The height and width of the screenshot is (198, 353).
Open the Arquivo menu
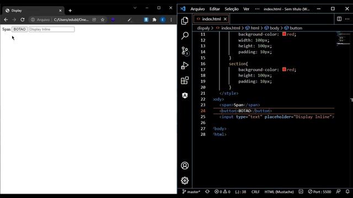pyautogui.click(x=197, y=9)
